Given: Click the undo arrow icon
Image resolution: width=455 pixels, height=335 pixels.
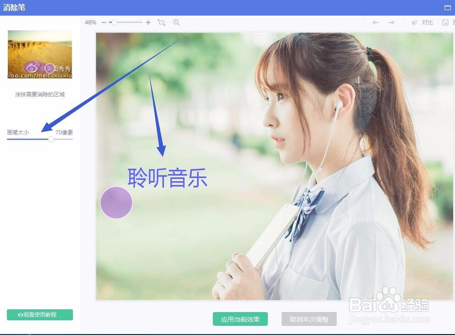Looking at the screenshot, I should 376,22.
